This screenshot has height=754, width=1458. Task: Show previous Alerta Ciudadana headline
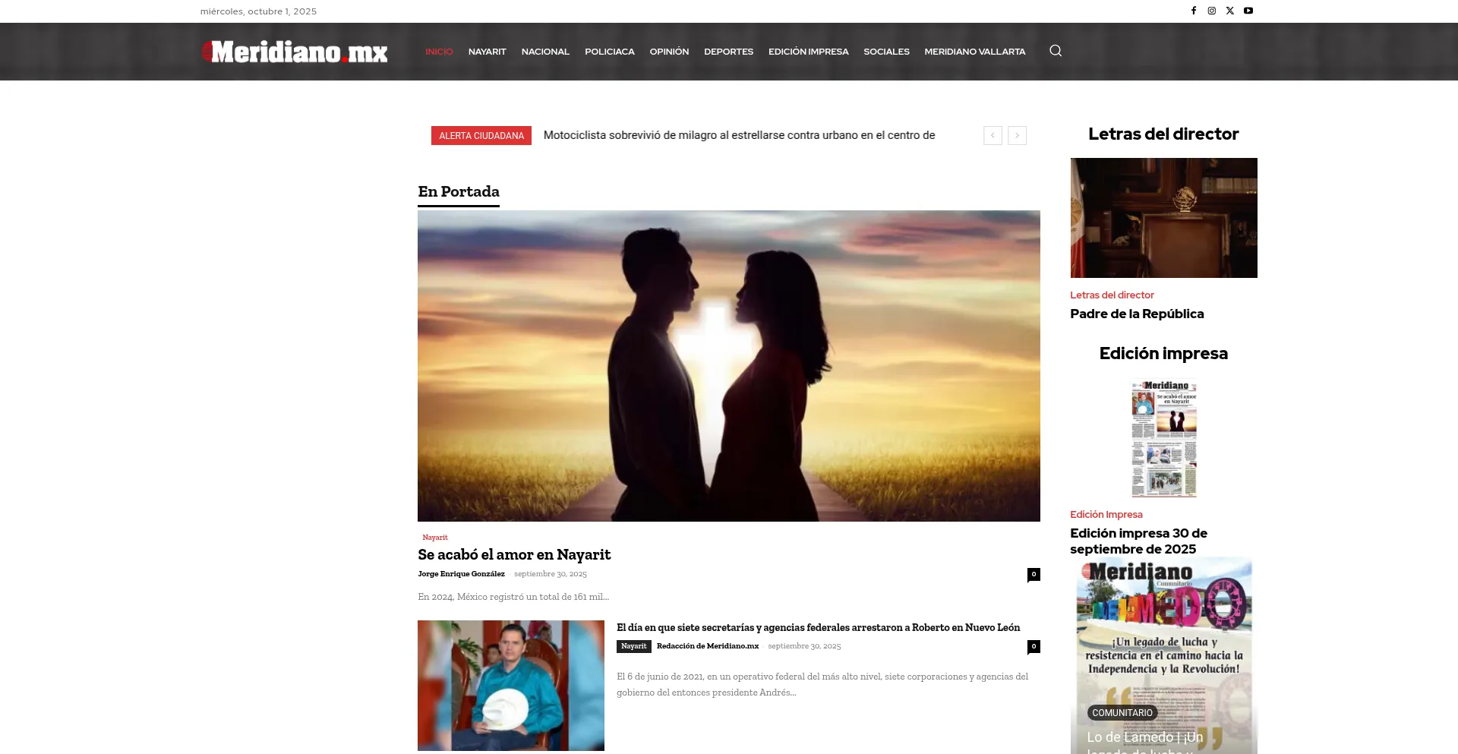[x=993, y=135]
